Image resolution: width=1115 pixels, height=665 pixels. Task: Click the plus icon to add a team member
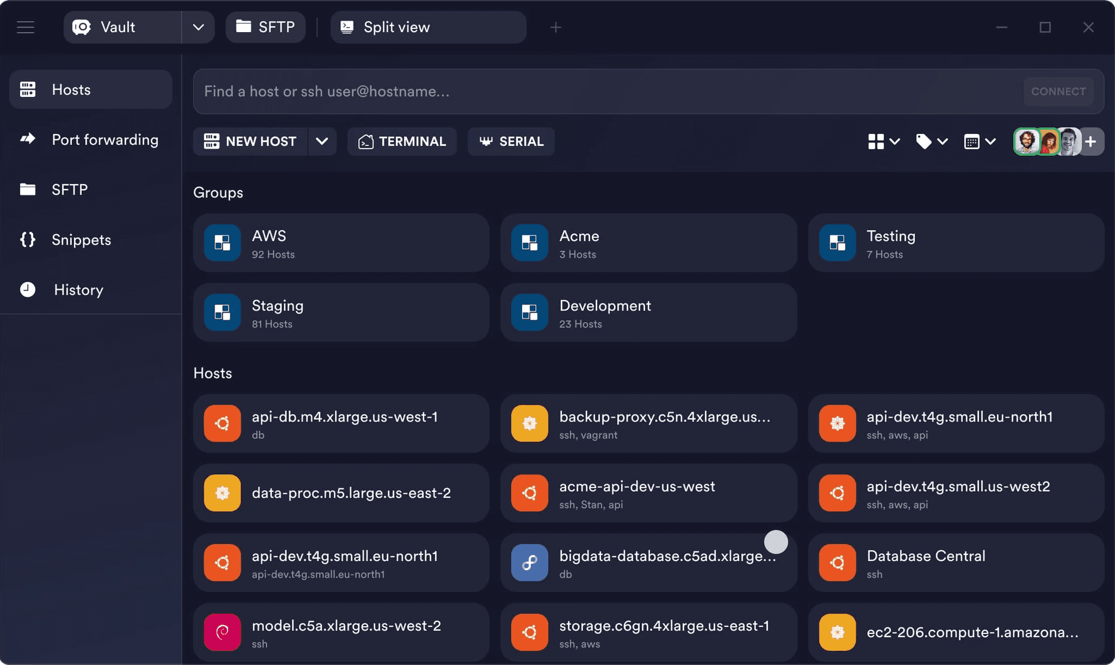coord(1091,142)
